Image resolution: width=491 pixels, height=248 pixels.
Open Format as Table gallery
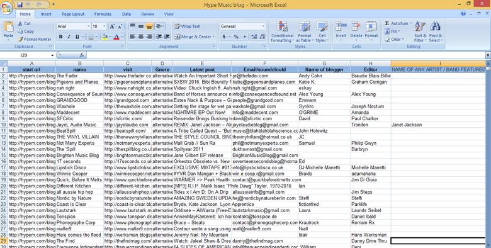pos(305,32)
